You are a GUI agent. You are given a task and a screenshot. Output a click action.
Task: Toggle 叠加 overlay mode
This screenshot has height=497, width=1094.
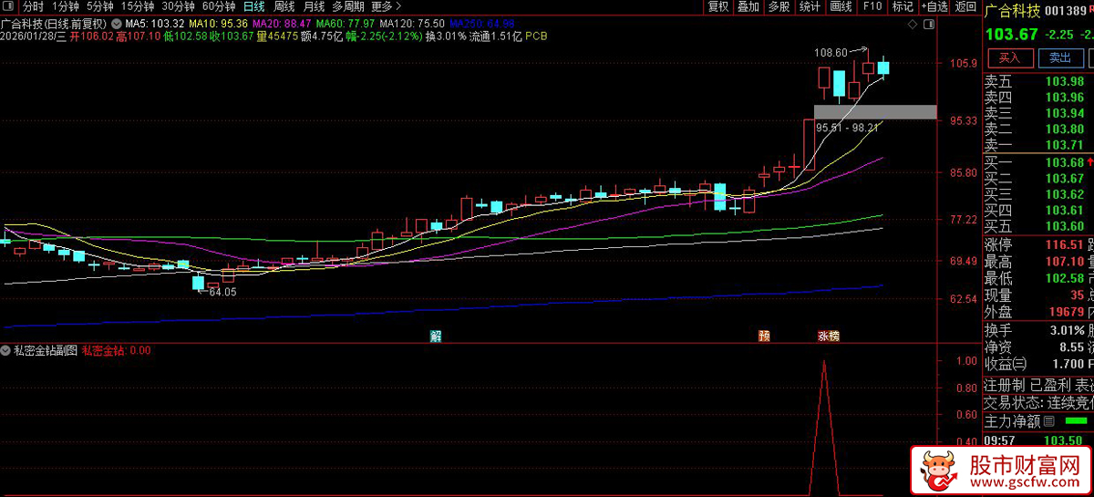pyautogui.click(x=748, y=6)
